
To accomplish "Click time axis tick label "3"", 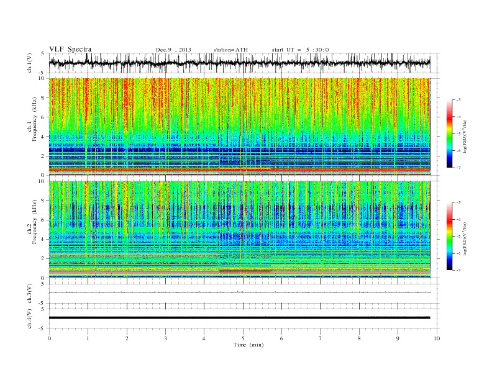I will click(x=165, y=338).
